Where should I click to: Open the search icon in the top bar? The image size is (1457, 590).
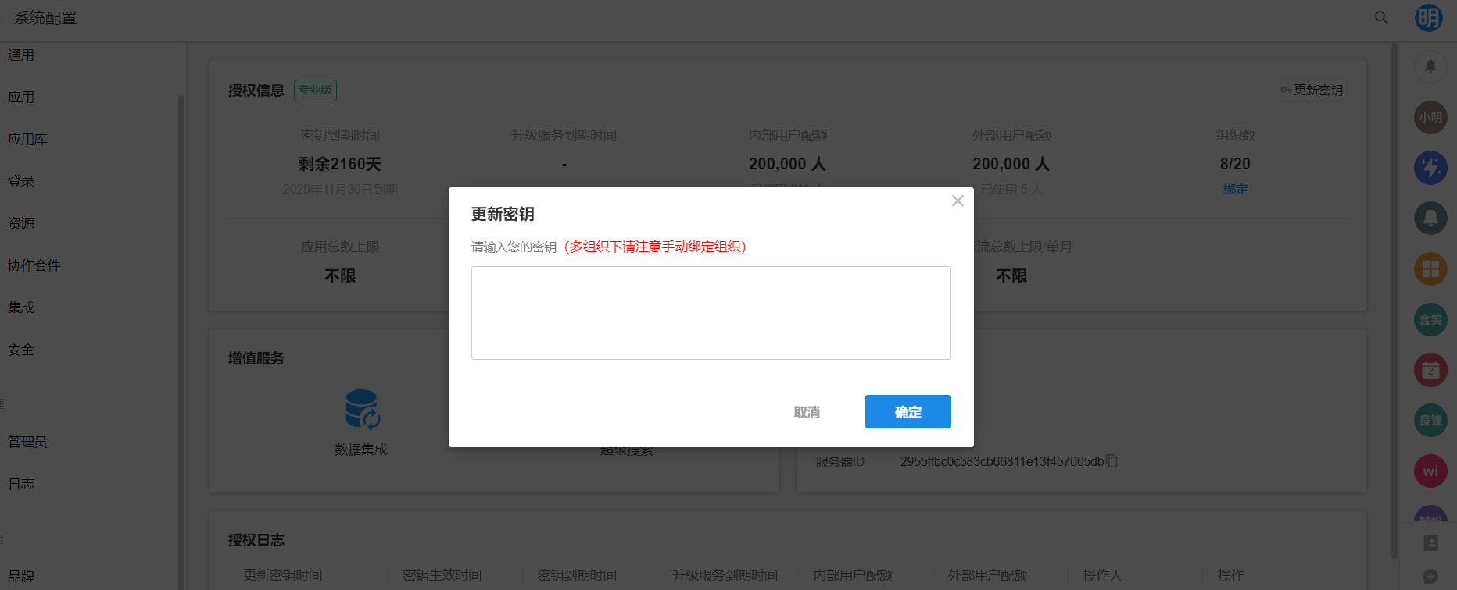pyautogui.click(x=1382, y=18)
